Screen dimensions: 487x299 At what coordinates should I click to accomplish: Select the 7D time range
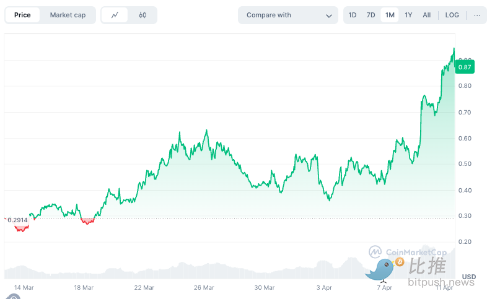(371, 15)
